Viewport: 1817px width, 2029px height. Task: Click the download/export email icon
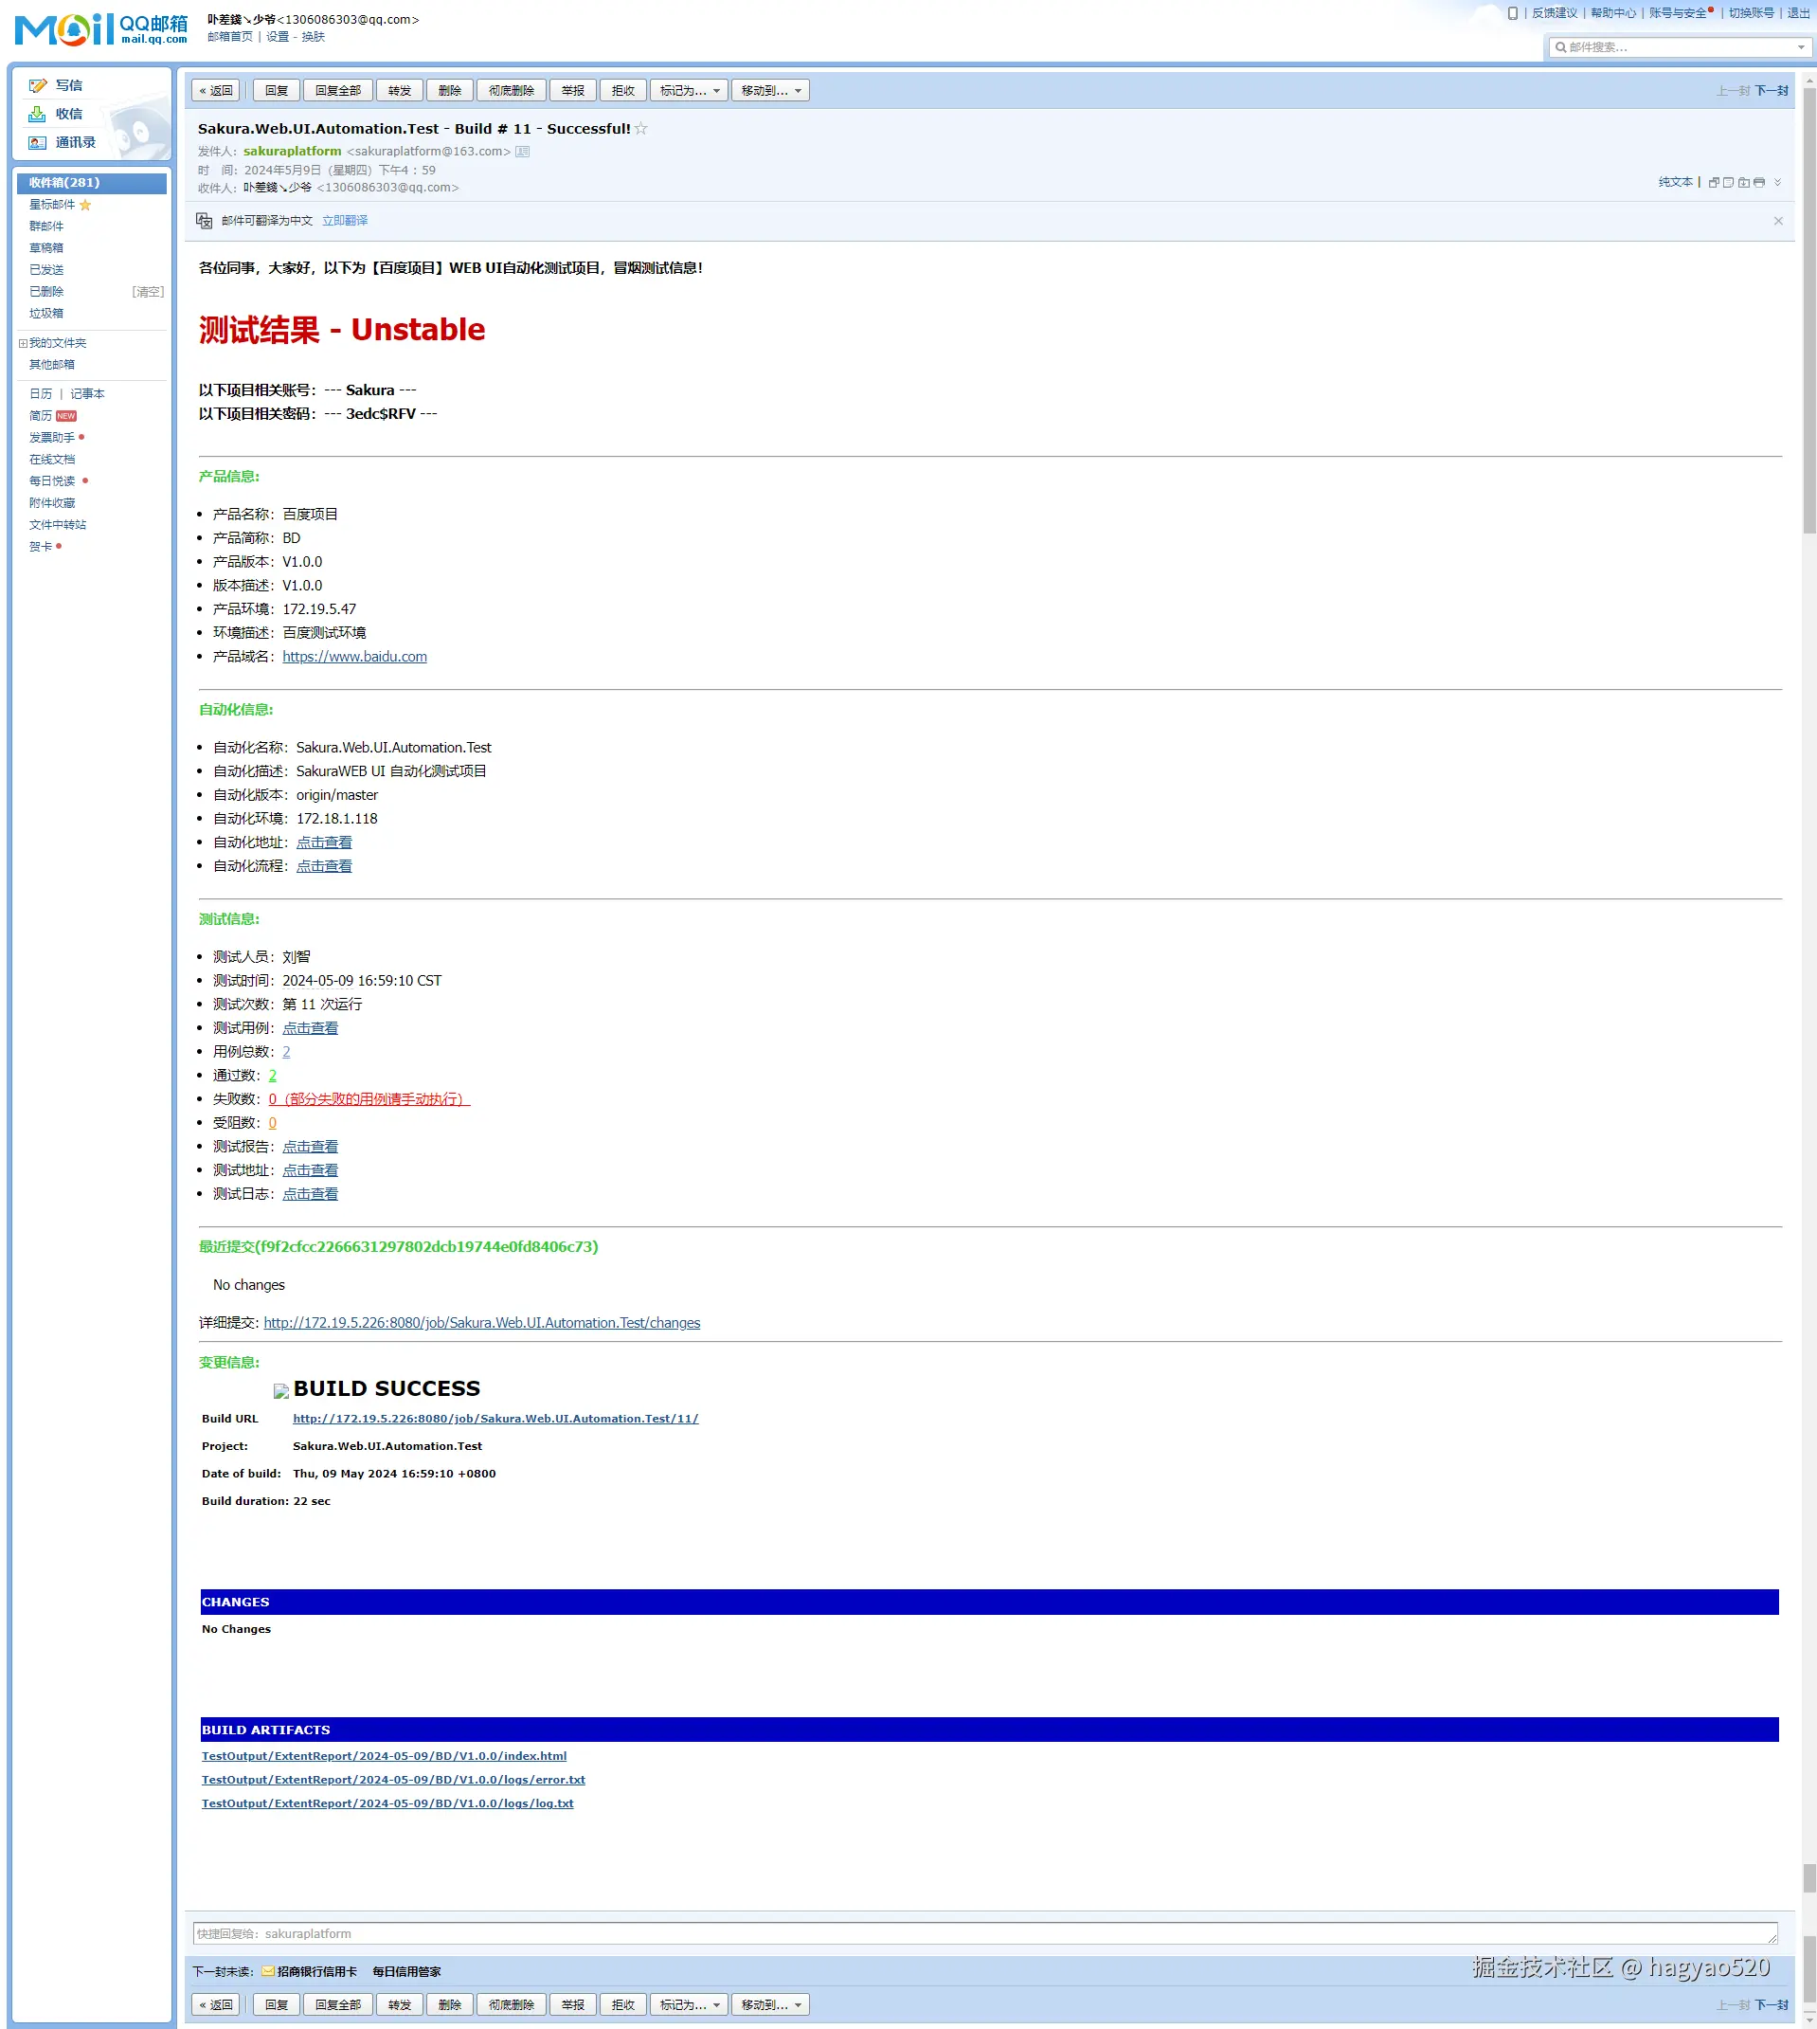point(1744,183)
